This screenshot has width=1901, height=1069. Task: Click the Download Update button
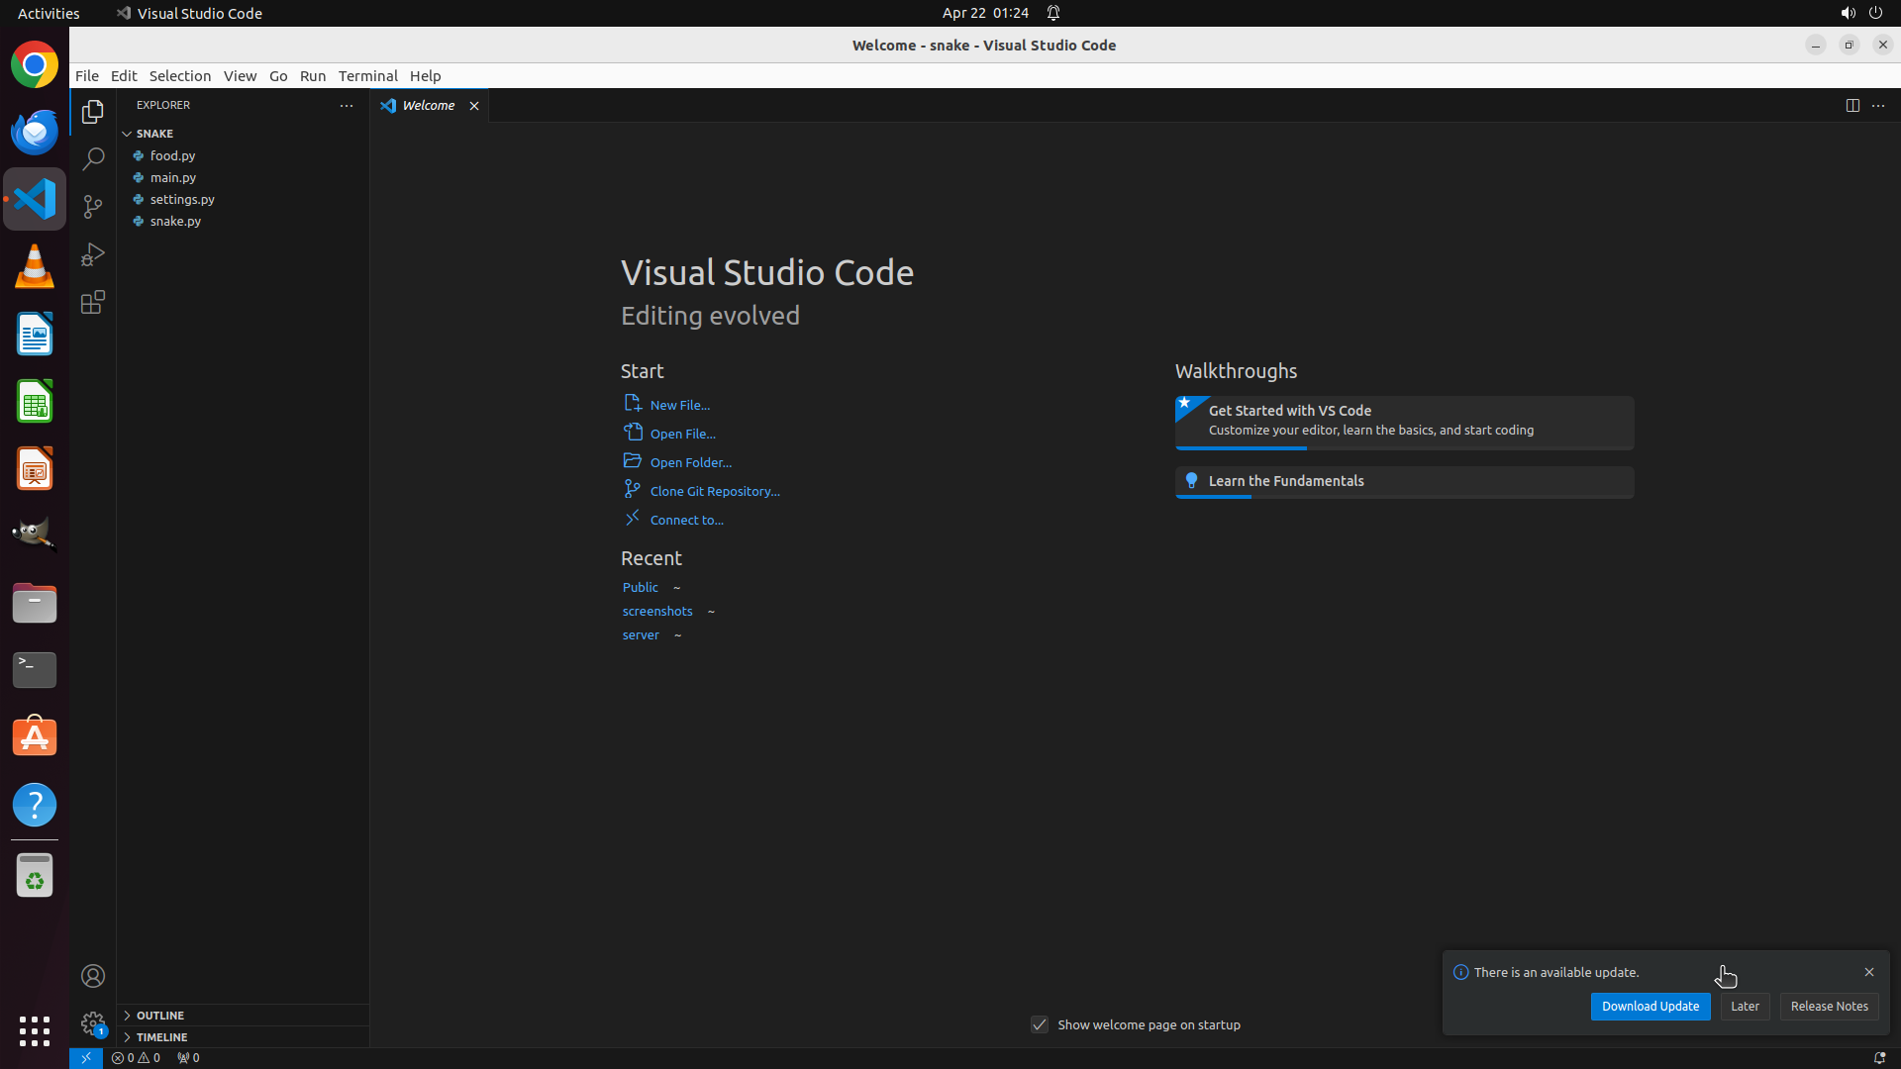point(1650,1006)
